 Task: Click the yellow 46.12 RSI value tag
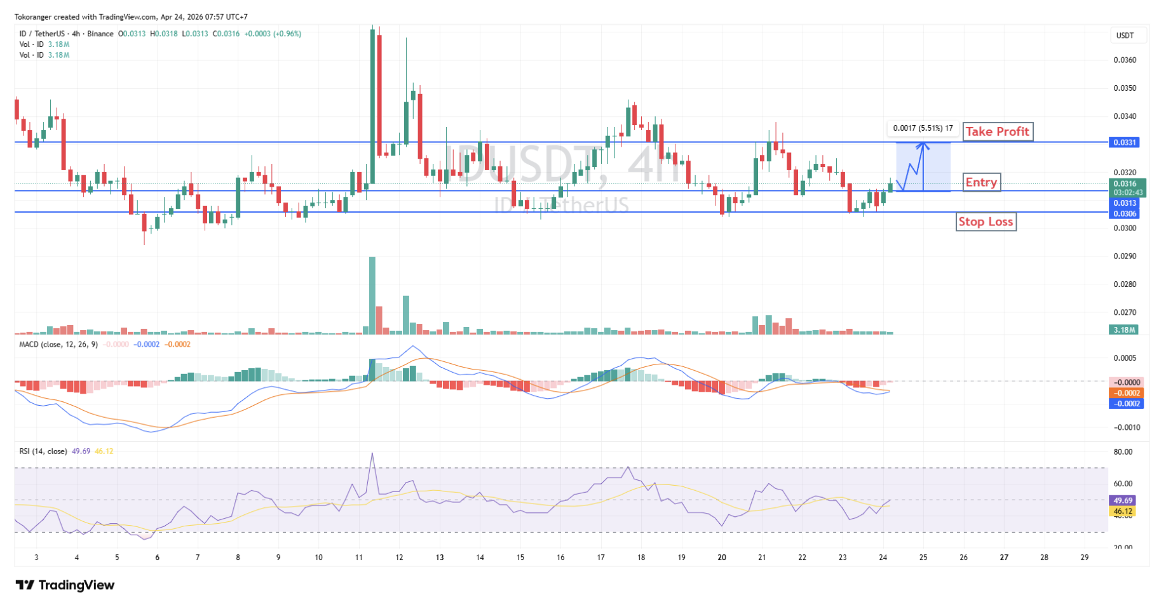pos(1123,511)
